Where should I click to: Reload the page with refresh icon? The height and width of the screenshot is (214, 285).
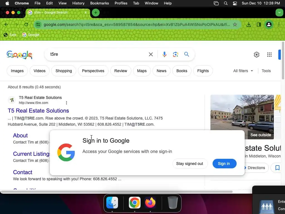click(x=26, y=25)
